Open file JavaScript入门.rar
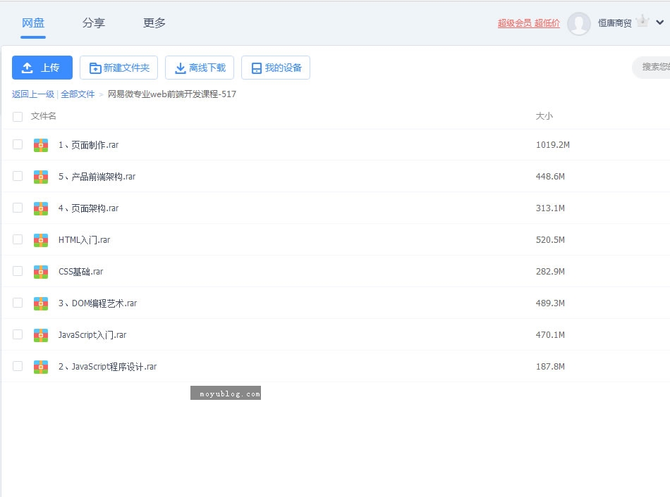The width and height of the screenshot is (670, 497). (92, 335)
